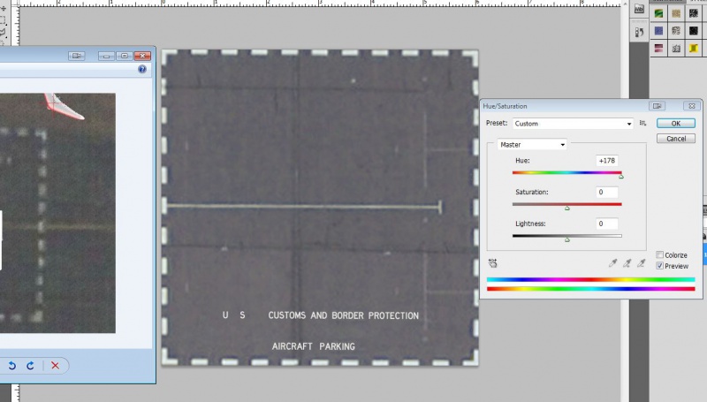
Task: Select the green striped style swatch
Action: pyautogui.click(x=658, y=13)
